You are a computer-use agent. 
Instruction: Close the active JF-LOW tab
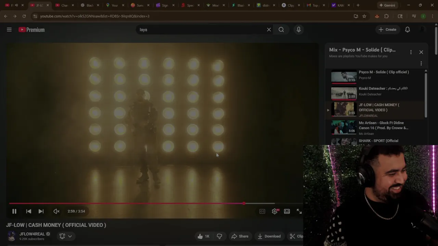click(x=48, y=5)
